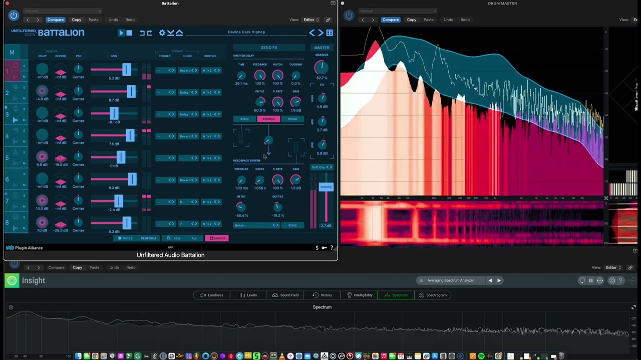
Task: Click channel 5 reverb send cube at -19.5 dB
Action: [x=61, y=156]
